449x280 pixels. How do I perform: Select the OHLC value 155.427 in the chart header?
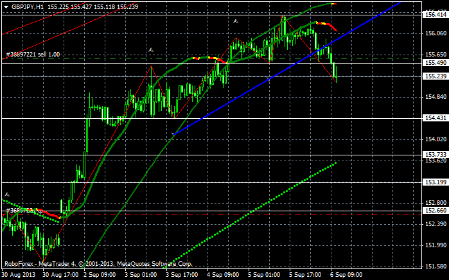pos(81,6)
